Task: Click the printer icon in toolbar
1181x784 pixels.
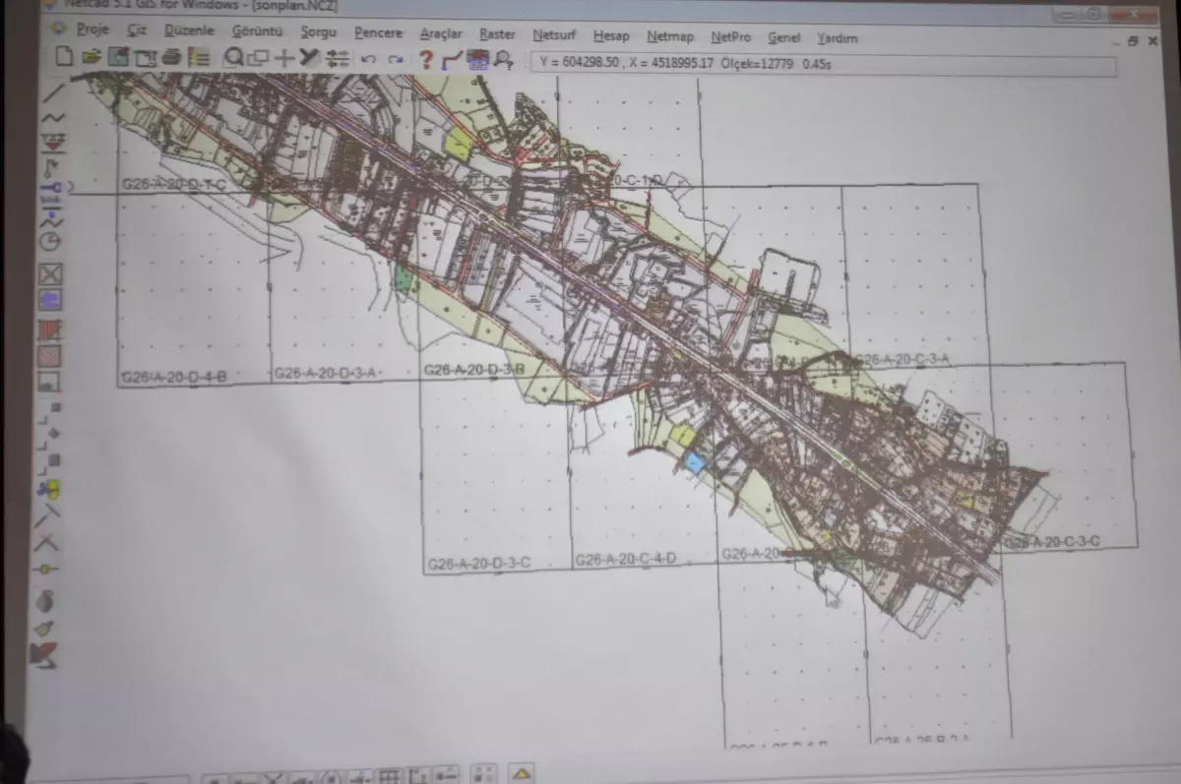Action: pyautogui.click(x=171, y=58)
